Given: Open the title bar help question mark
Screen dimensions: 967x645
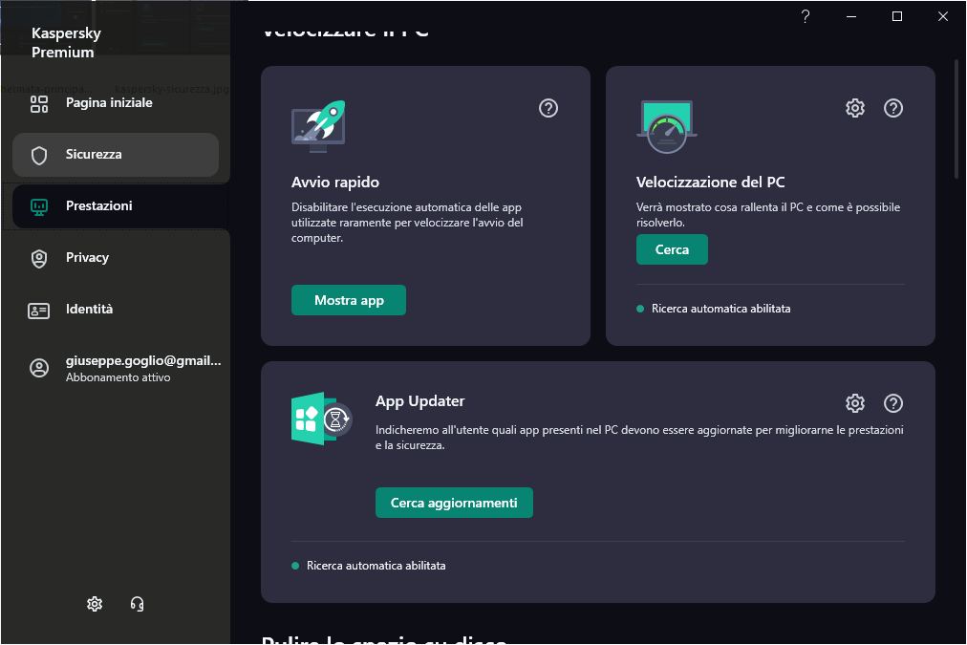Looking at the screenshot, I should point(806,16).
